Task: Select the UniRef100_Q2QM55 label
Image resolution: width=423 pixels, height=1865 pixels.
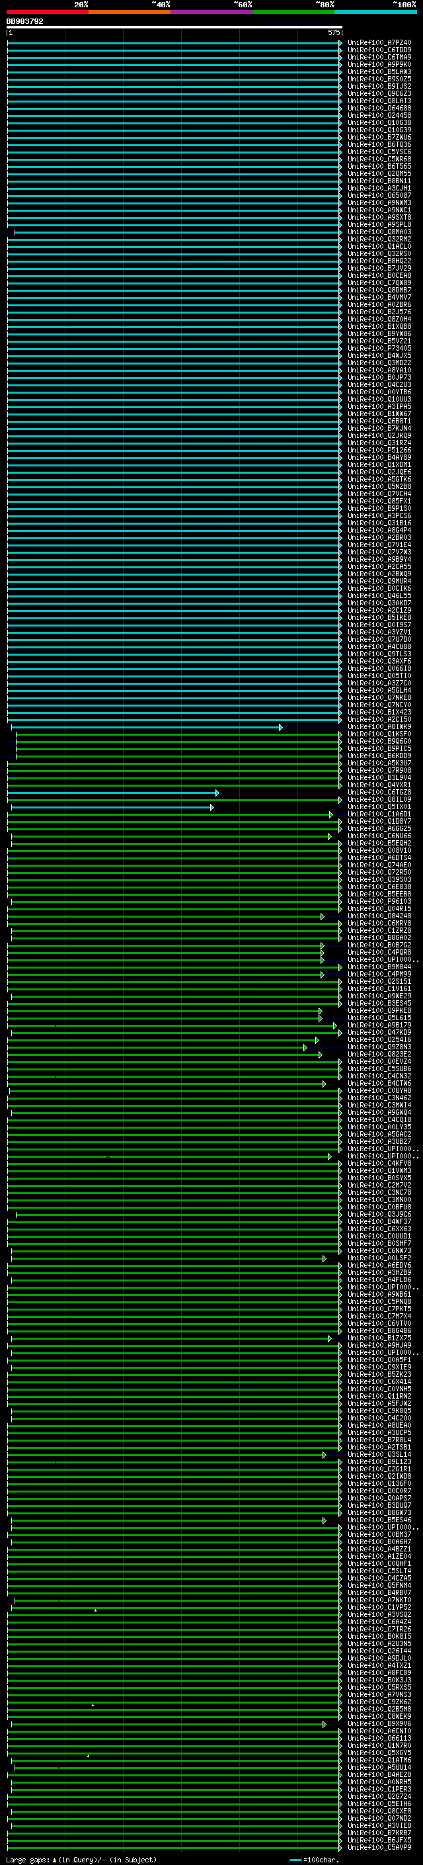Action: pyautogui.click(x=379, y=174)
